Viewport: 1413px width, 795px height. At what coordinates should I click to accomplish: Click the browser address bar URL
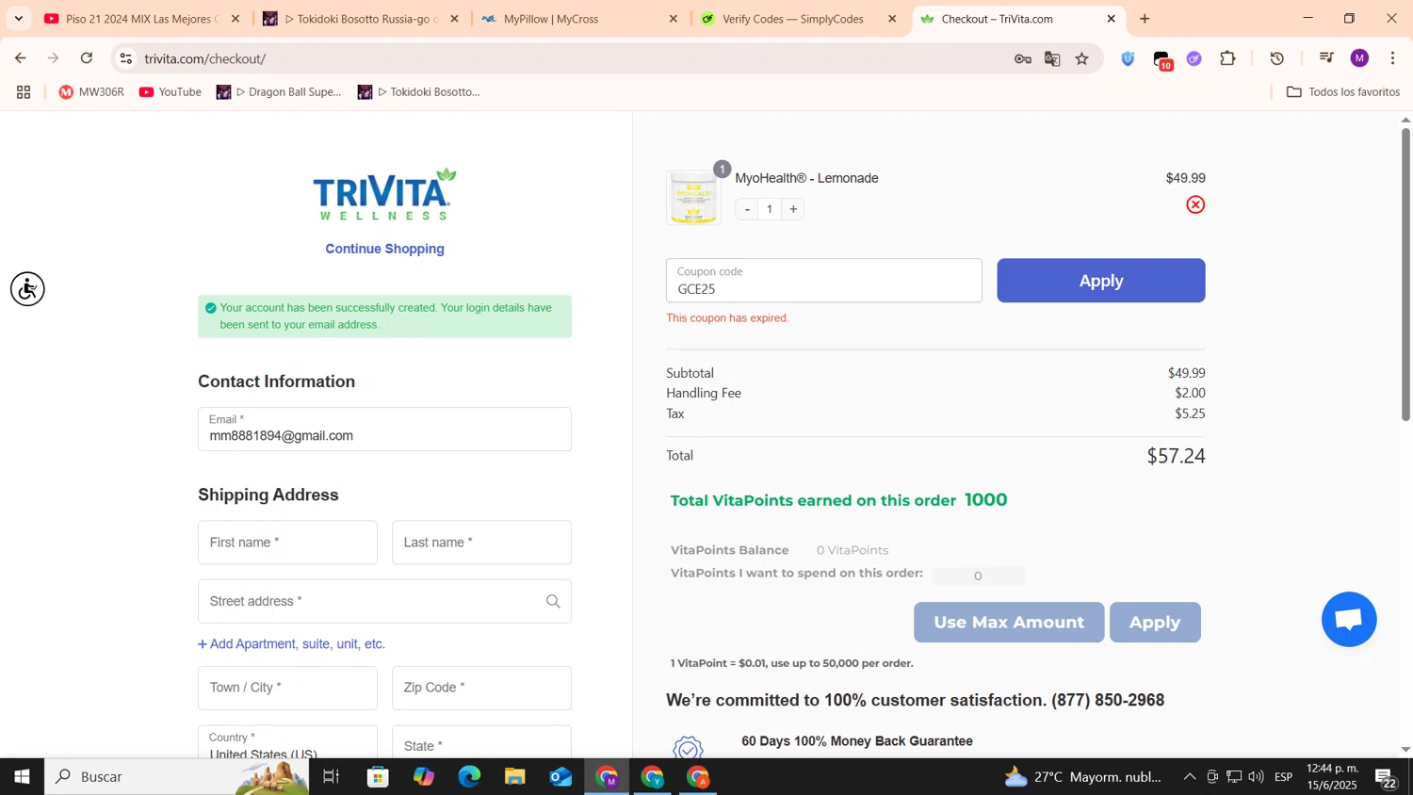point(205,58)
